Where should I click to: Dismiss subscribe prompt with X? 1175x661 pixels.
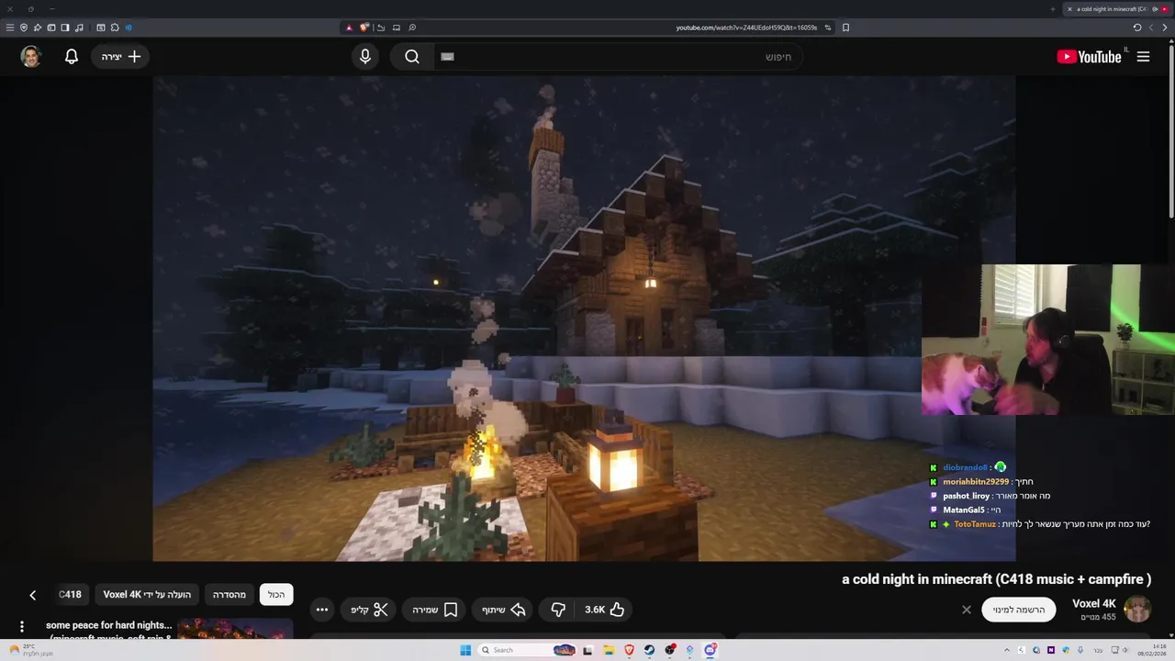[967, 610]
